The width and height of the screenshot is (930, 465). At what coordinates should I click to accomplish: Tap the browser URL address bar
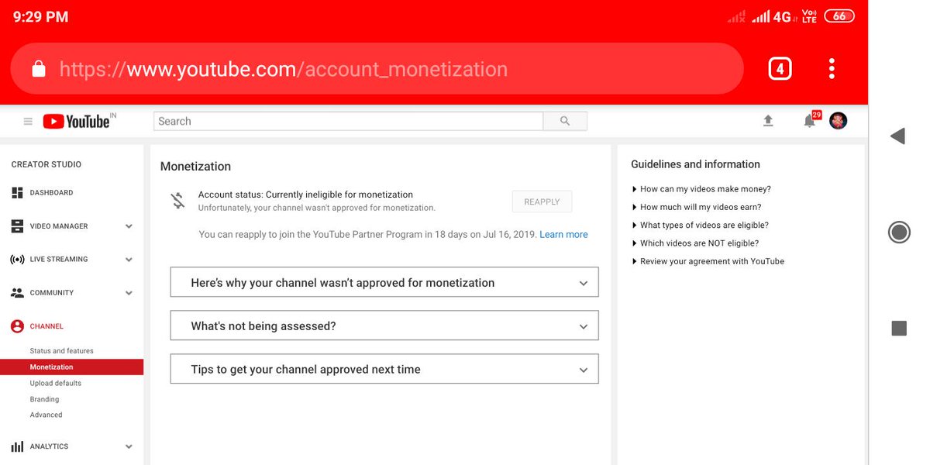point(377,69)
